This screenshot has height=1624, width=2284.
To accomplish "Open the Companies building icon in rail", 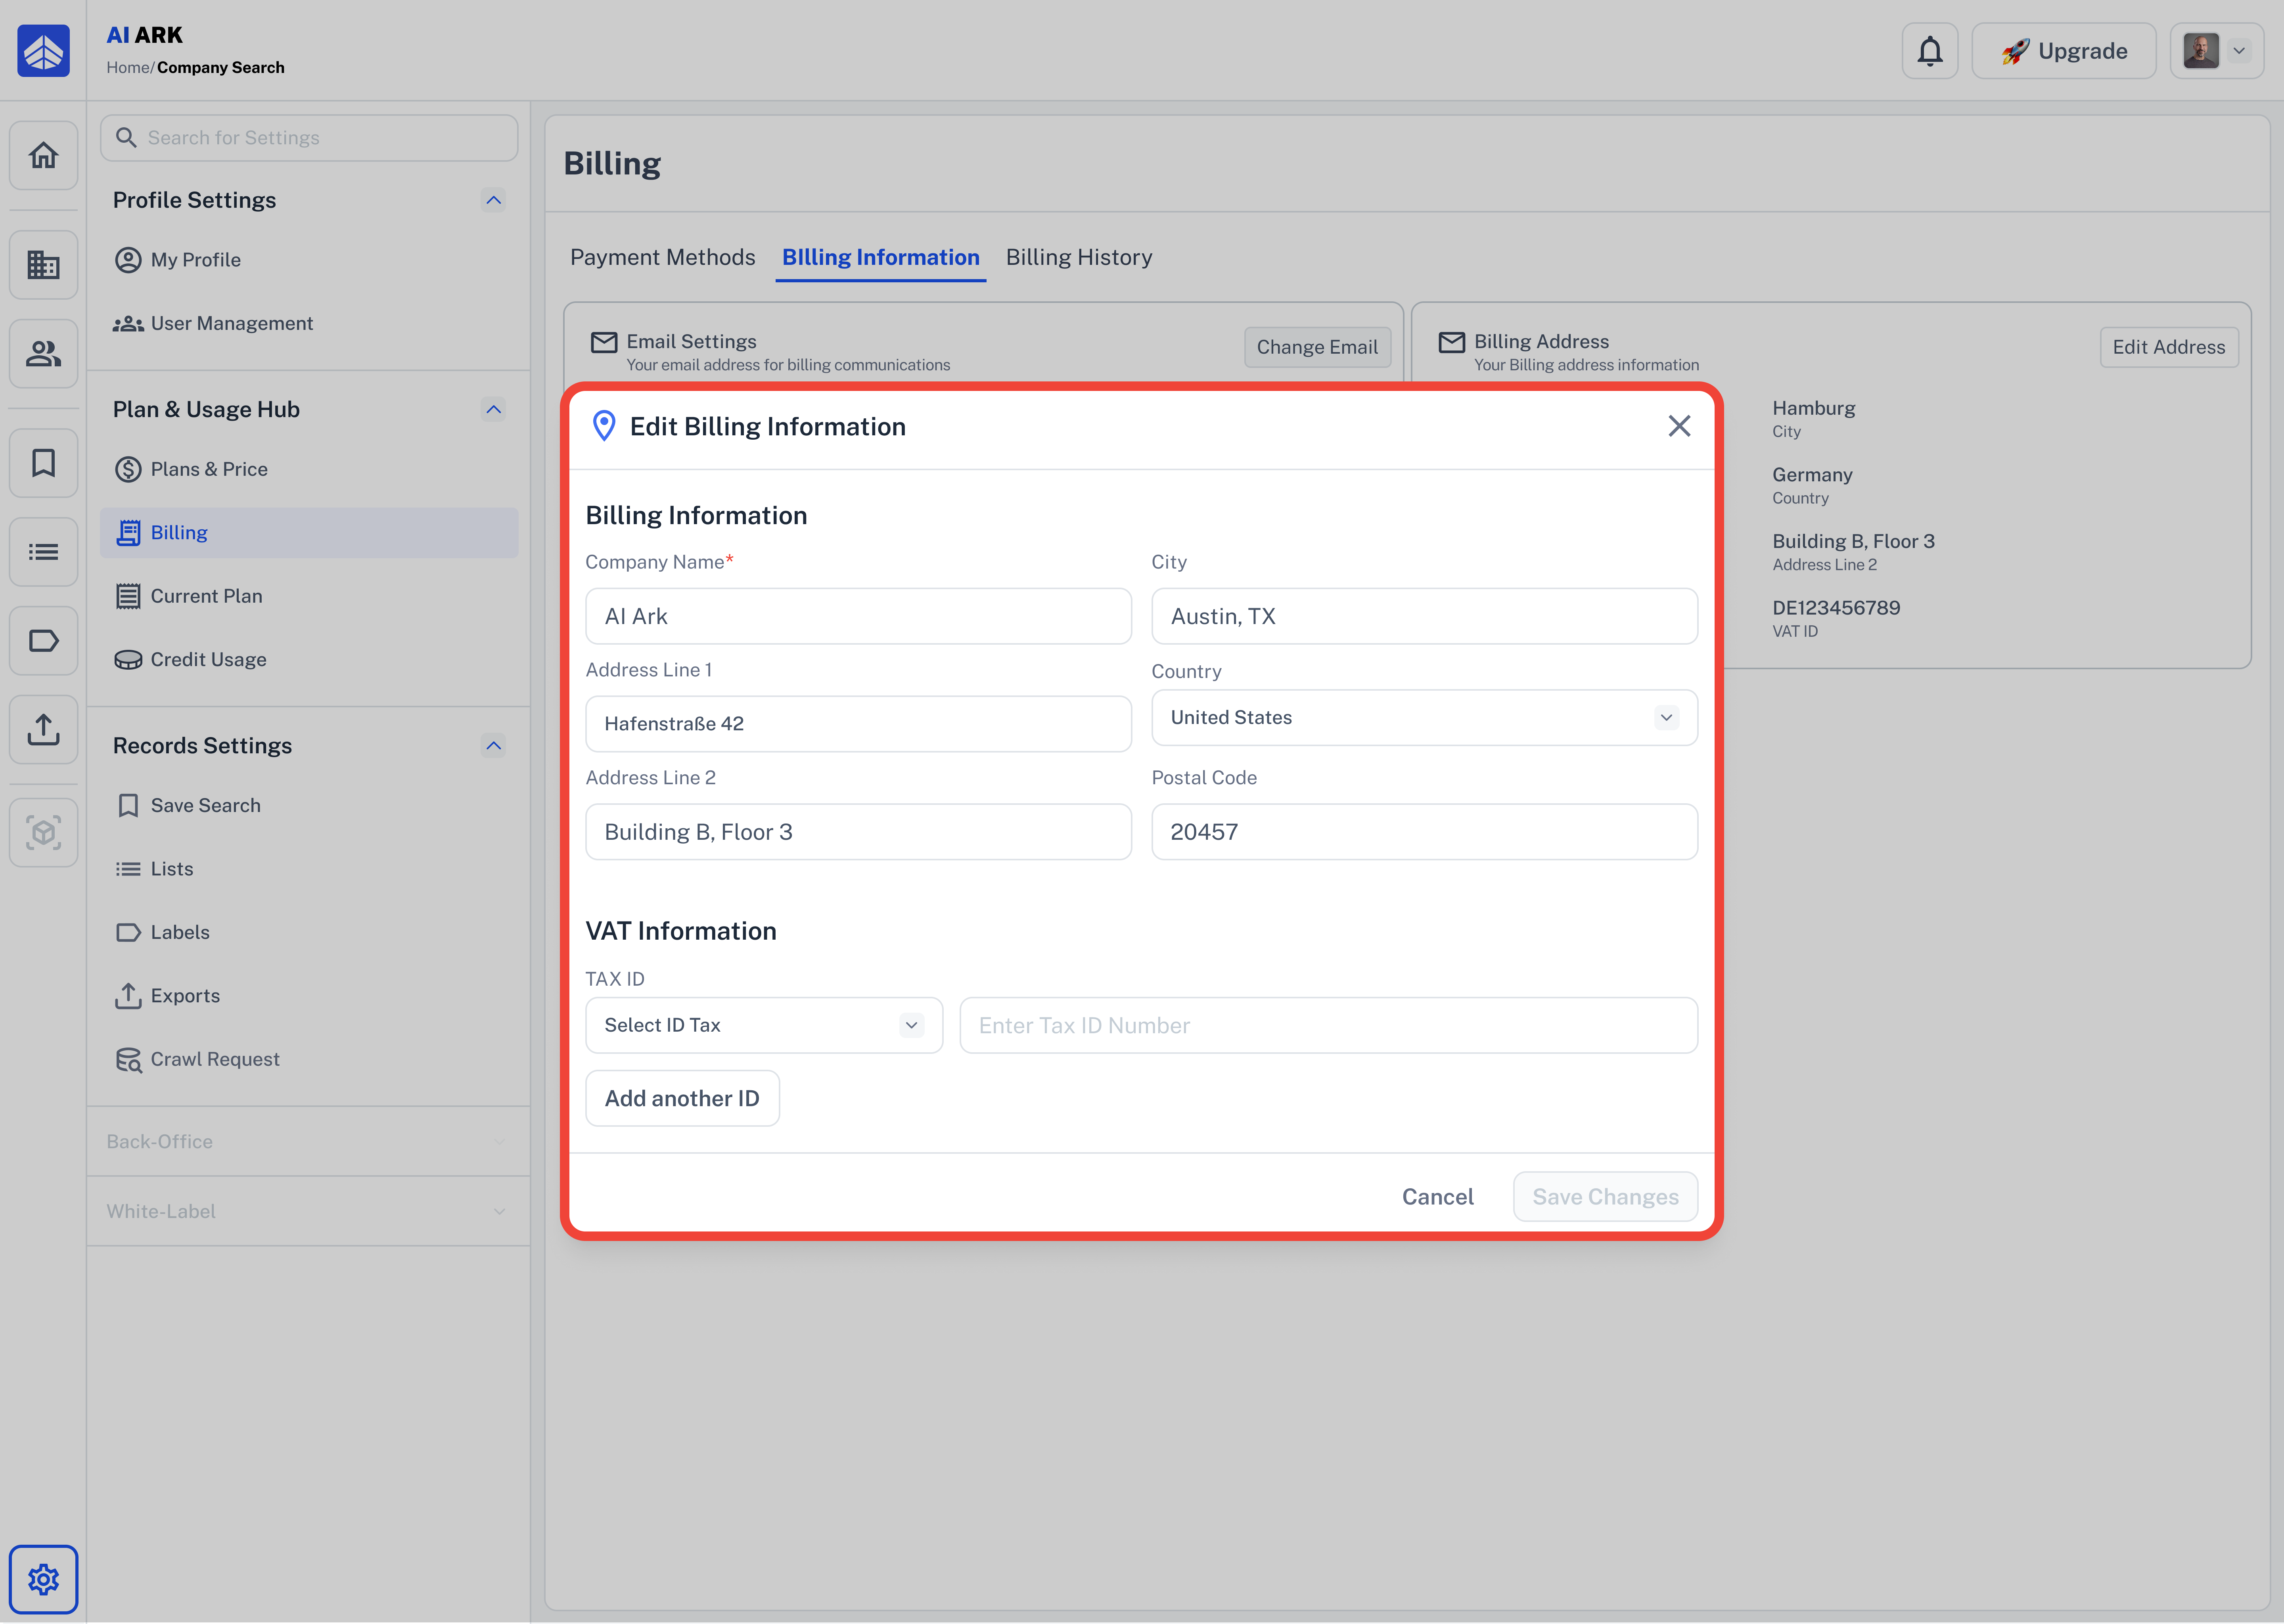I will [x=43, y=265].
